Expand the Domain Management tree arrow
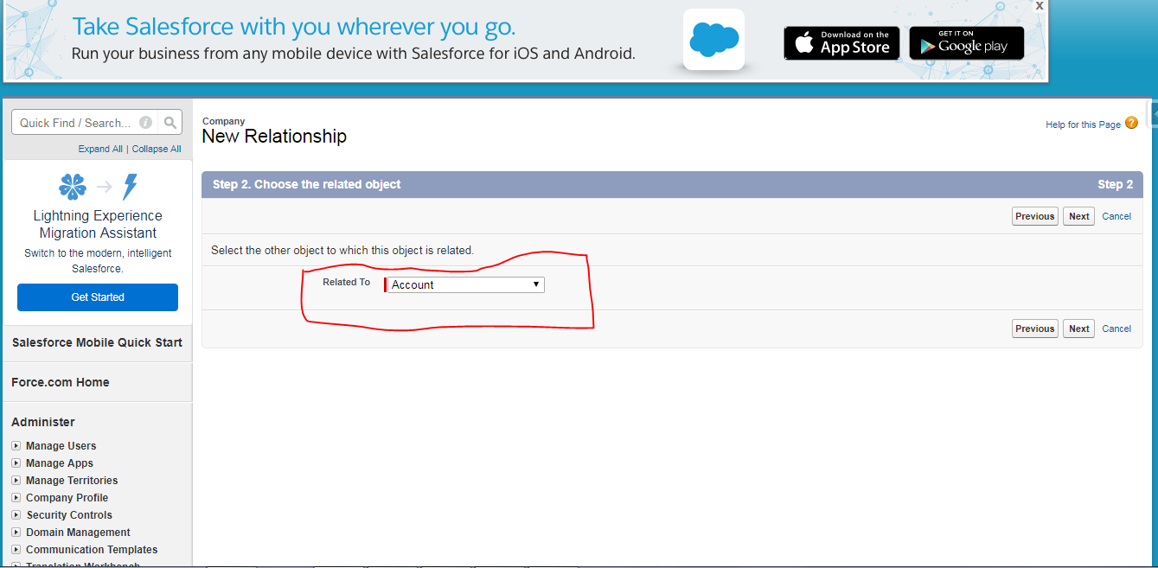Viewport: 1158px width, 568px height. point(16,533)
